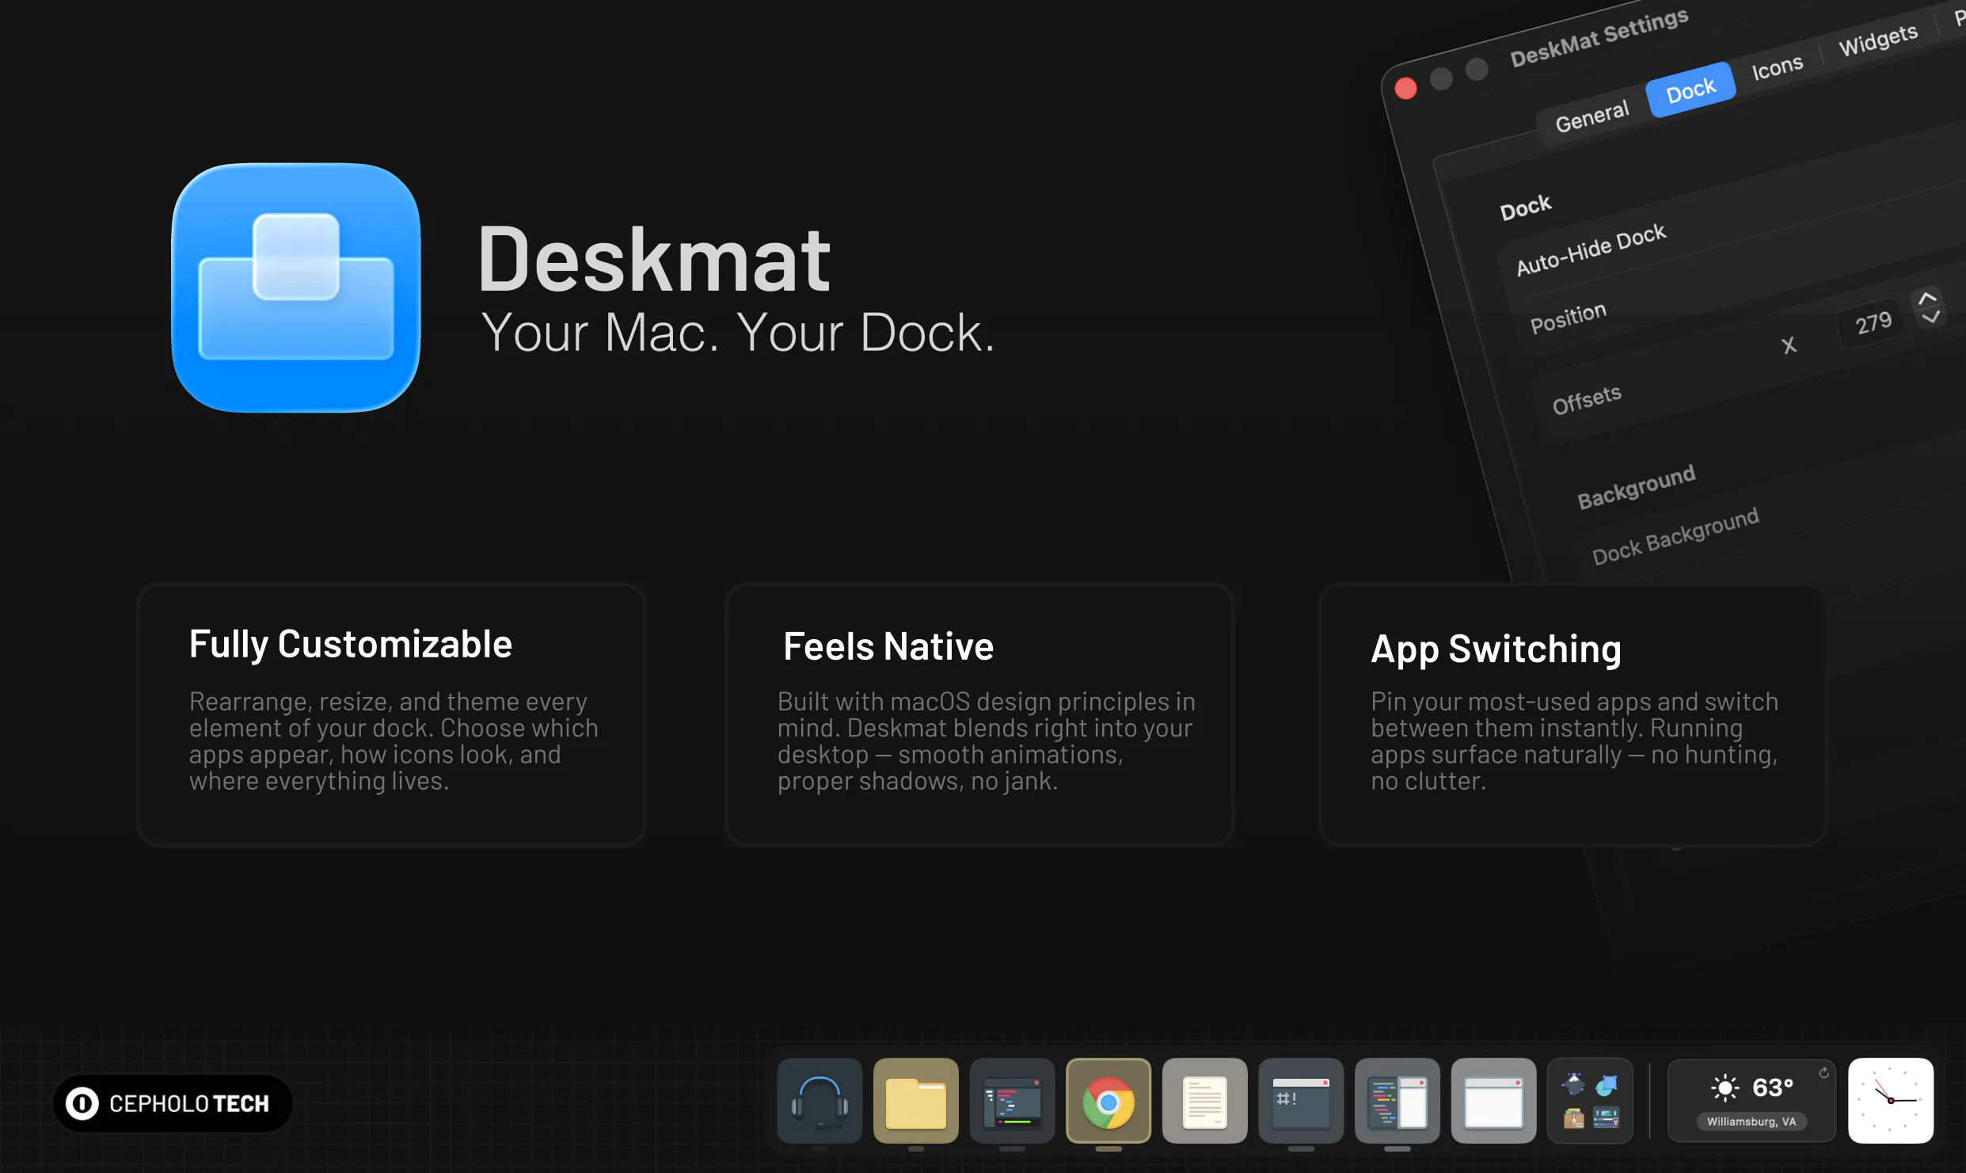
Task: Open the Widgets settings tab
Action: pos(1877,40)
